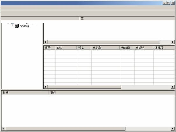Click right arrow of event log scrollbar
This screenshot has height=132, width=176.
pyautogui.click(x=172, y=129)
